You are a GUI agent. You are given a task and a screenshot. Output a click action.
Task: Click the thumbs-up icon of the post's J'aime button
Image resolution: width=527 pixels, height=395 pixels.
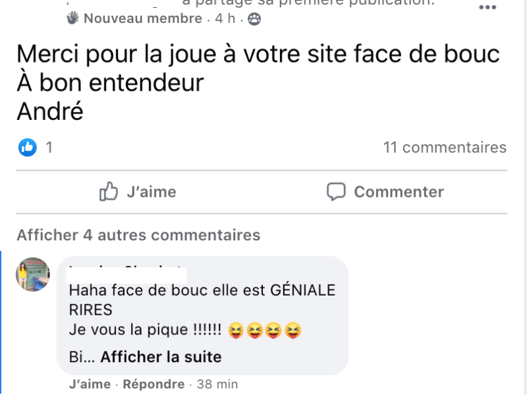point(108,192)
